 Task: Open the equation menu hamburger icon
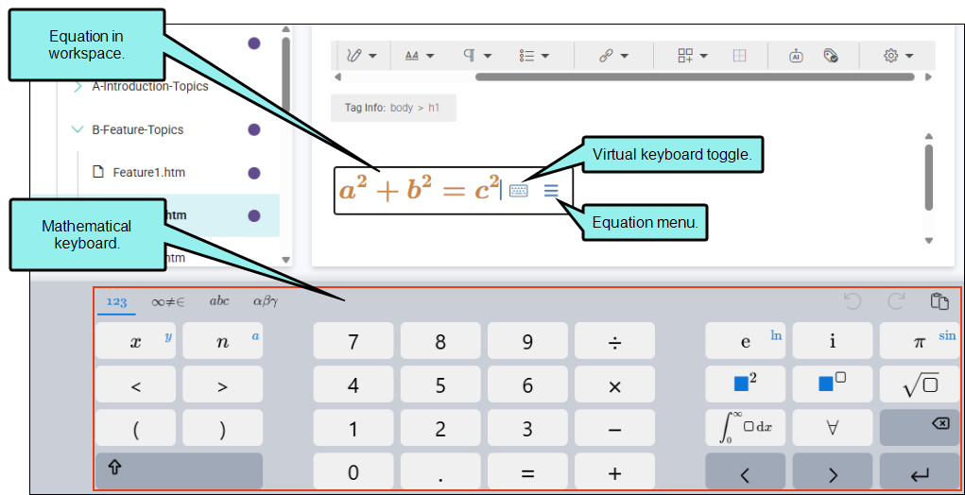click(x=551, y=191)
